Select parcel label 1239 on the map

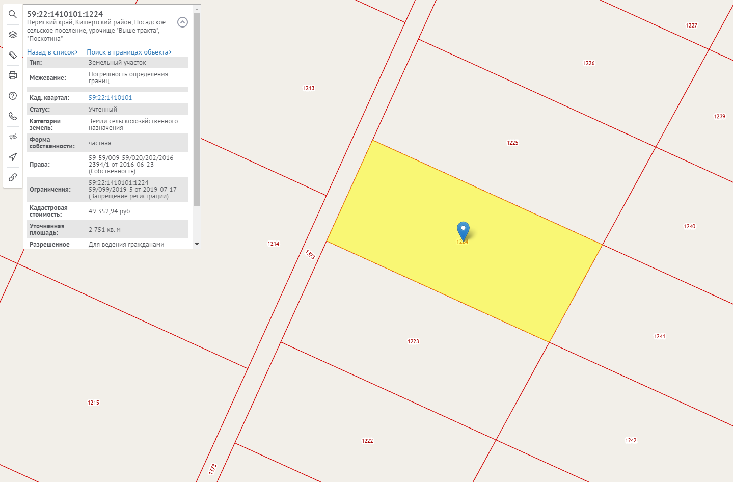(720, 117)
